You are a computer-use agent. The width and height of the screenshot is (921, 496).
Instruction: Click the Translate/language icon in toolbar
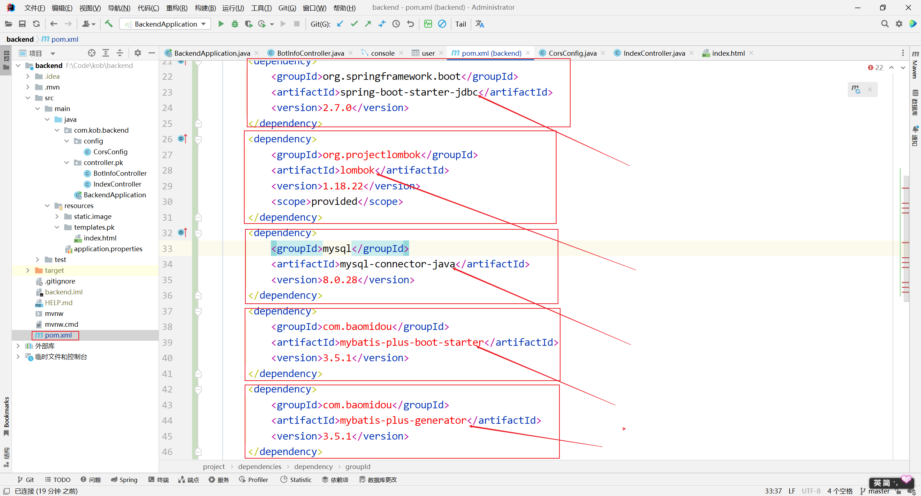[x=480, y=24]
